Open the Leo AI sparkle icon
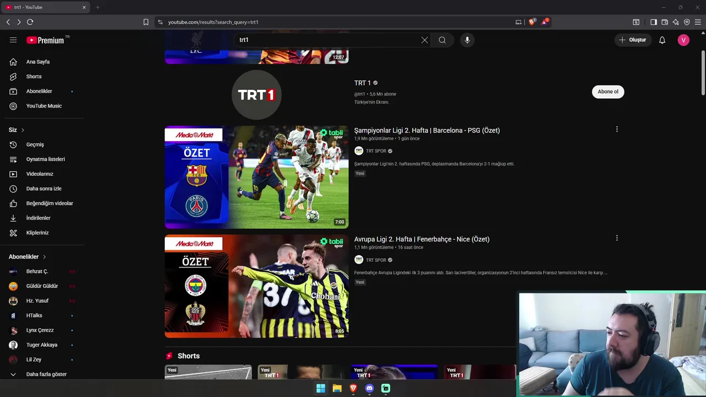Image resolution: width=706 pixels, height=397 pixels. 676,22
